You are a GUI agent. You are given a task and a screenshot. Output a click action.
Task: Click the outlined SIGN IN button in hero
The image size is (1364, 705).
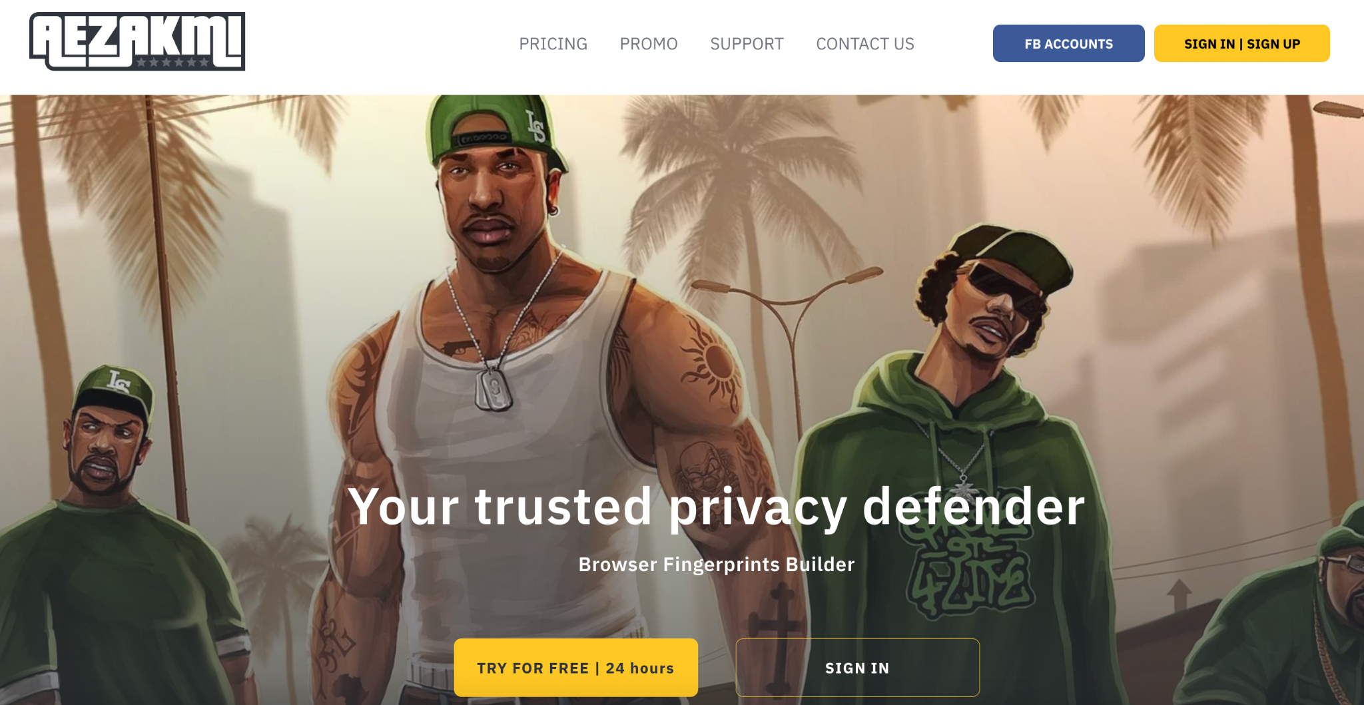(857, 667)
